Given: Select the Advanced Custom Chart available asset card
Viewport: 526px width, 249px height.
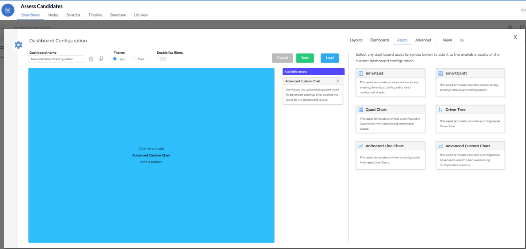Looking at the screenshot, I should (313, 91).
